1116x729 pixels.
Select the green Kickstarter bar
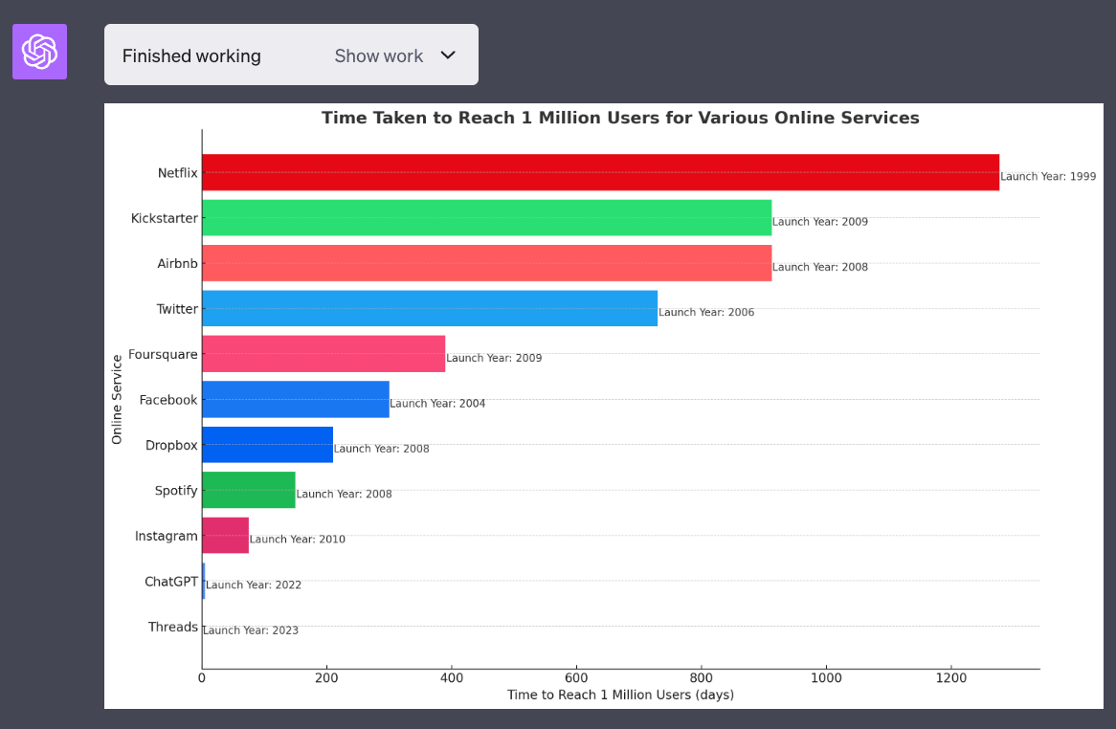486,217
